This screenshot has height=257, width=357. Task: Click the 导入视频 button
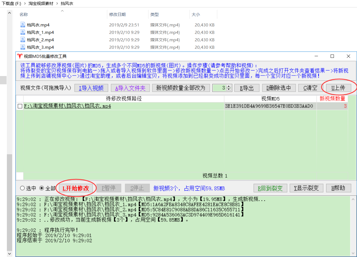click(91, 88)
